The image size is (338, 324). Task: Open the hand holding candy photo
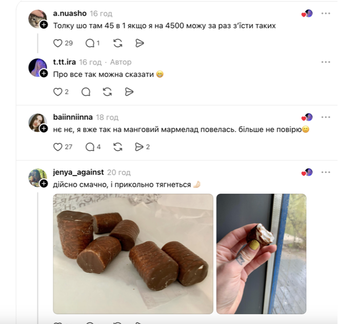261,254
